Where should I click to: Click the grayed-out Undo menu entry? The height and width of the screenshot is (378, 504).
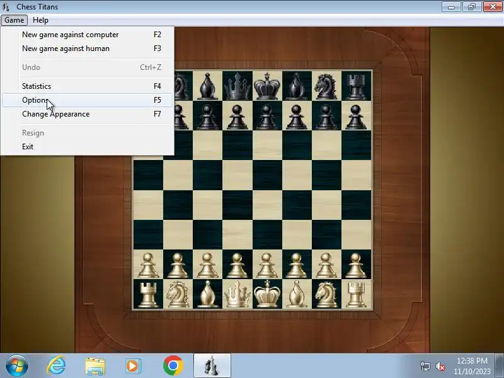click(x=87, y=67)
